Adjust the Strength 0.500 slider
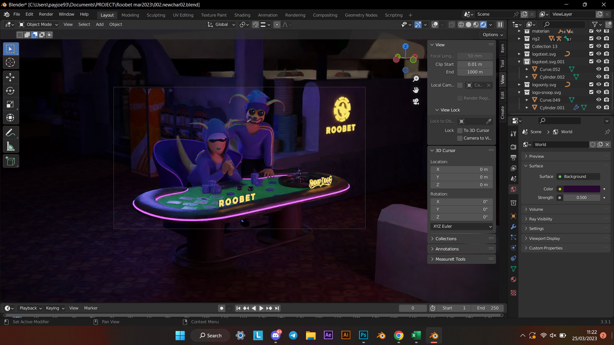This screenshot has width=614, height=345. click(x=581, y=198)
